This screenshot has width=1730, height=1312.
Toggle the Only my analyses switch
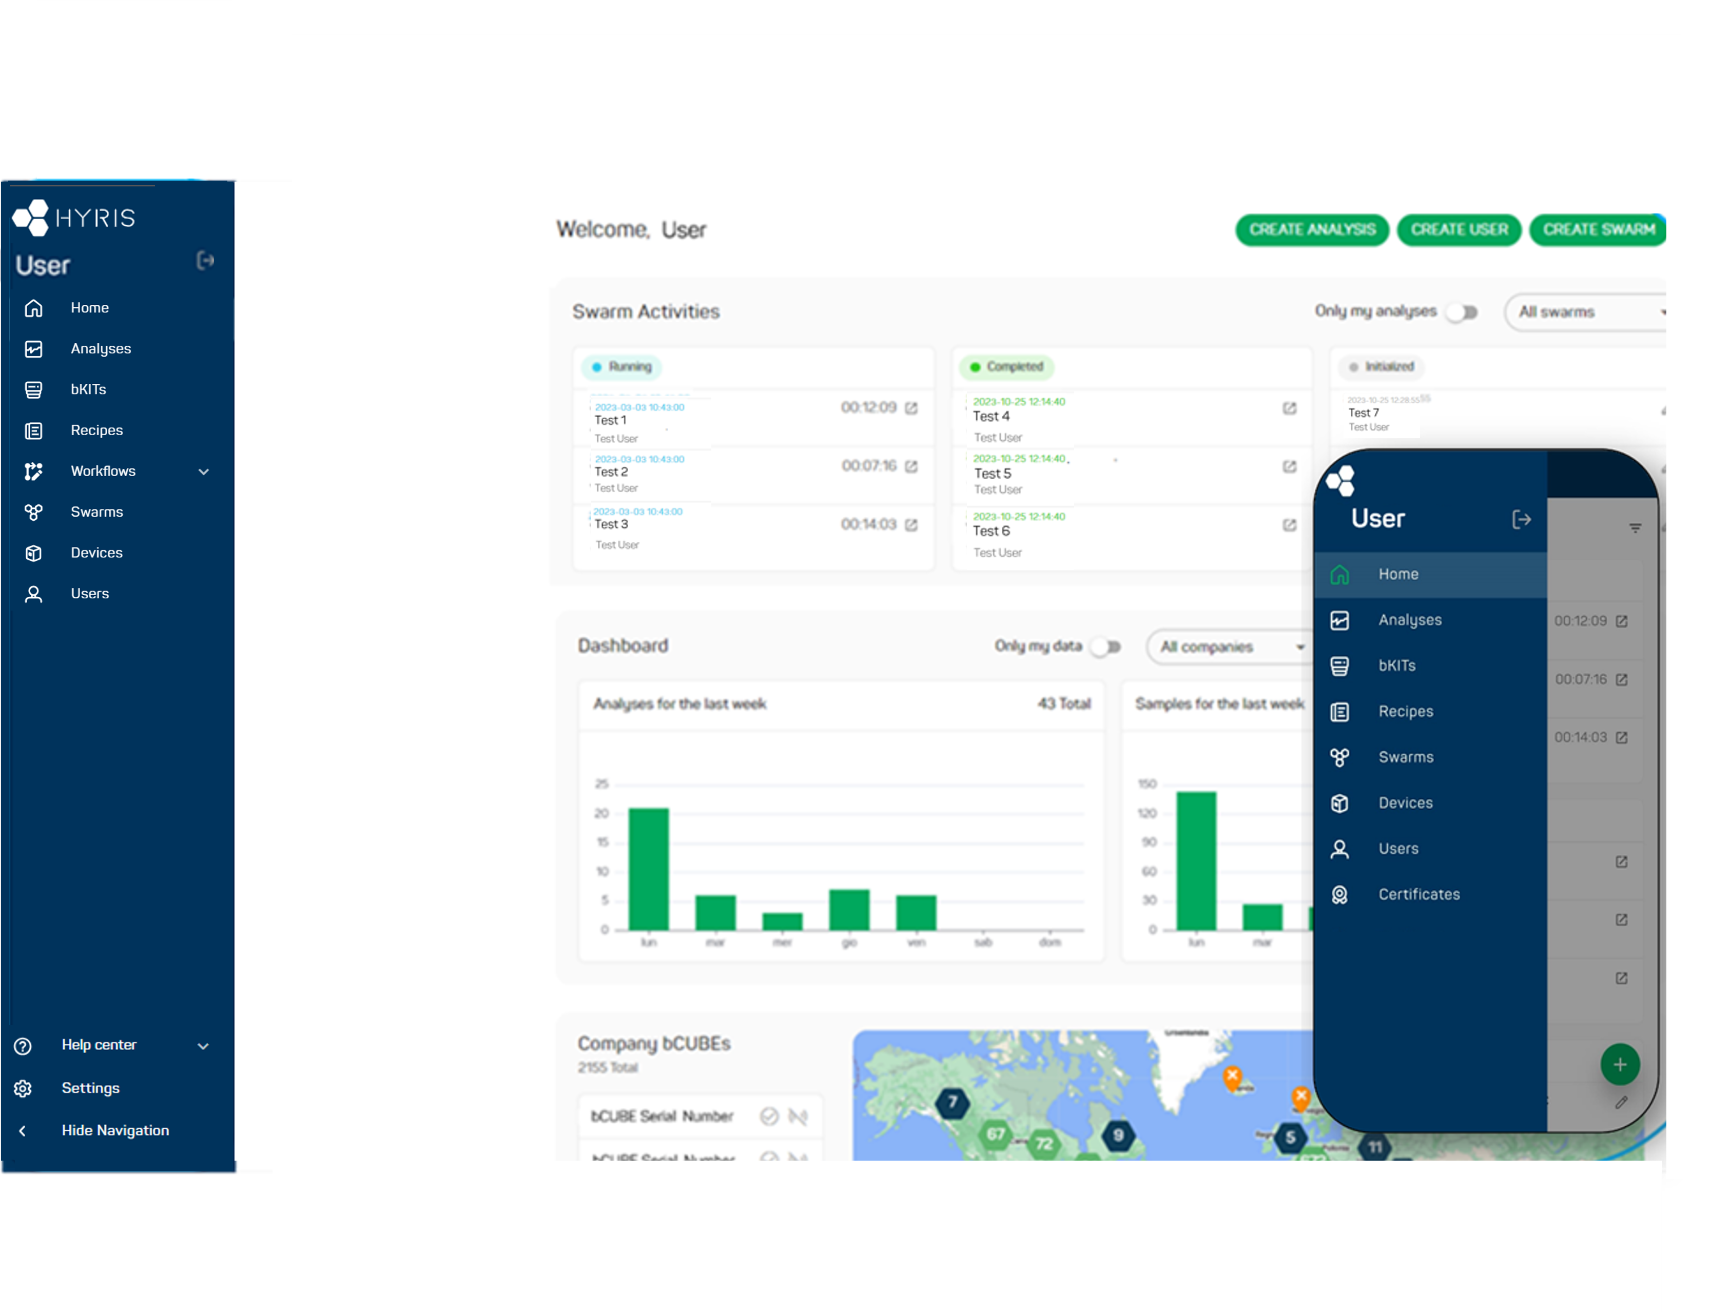pyautogui.click(x=1462, y=312)
